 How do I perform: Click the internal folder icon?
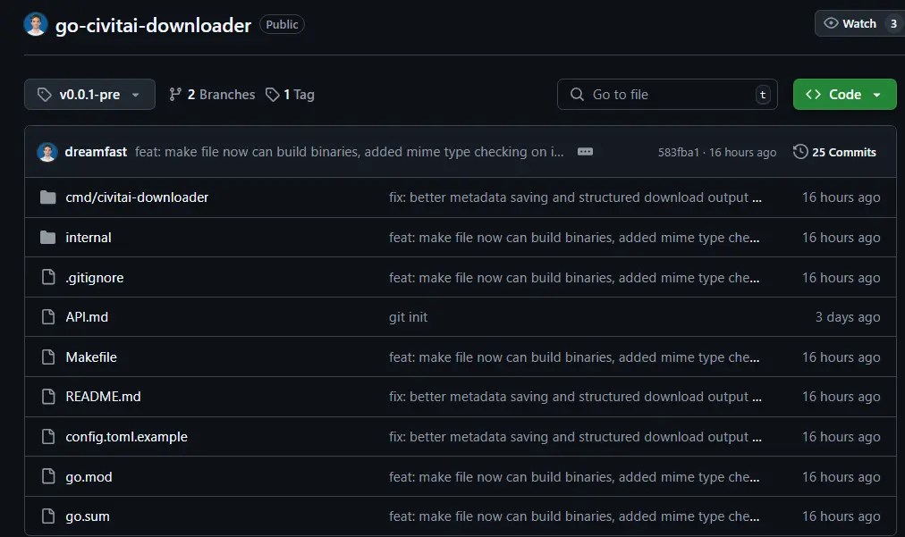[x=48, y=238]
